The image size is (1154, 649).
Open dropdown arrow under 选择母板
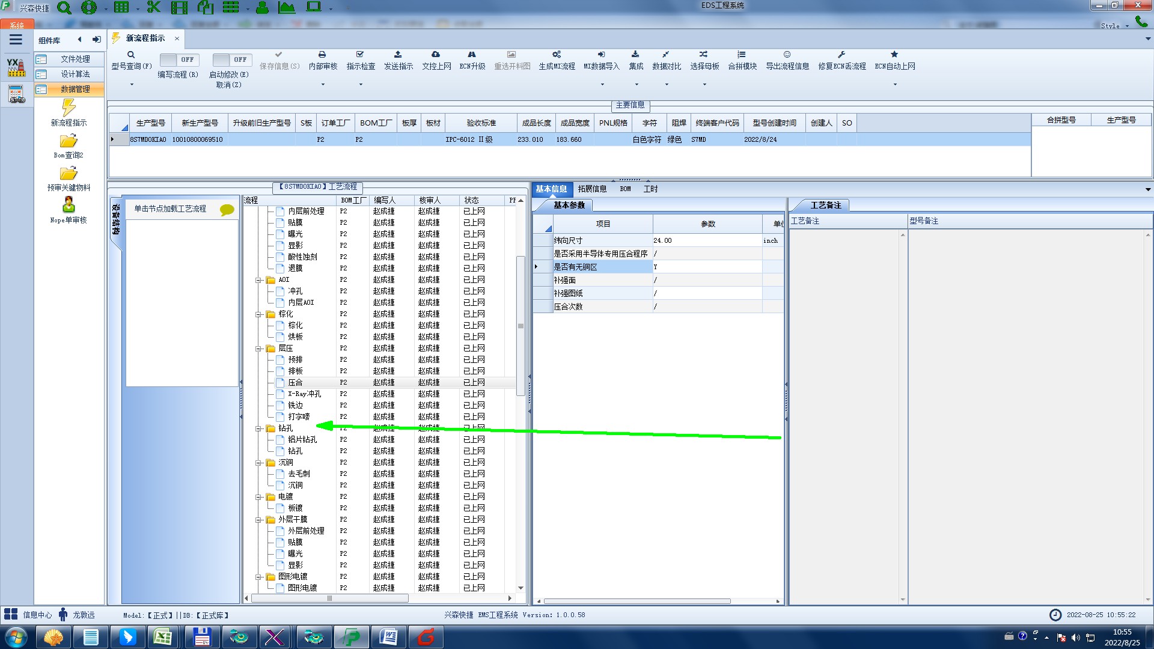point(704,84)
